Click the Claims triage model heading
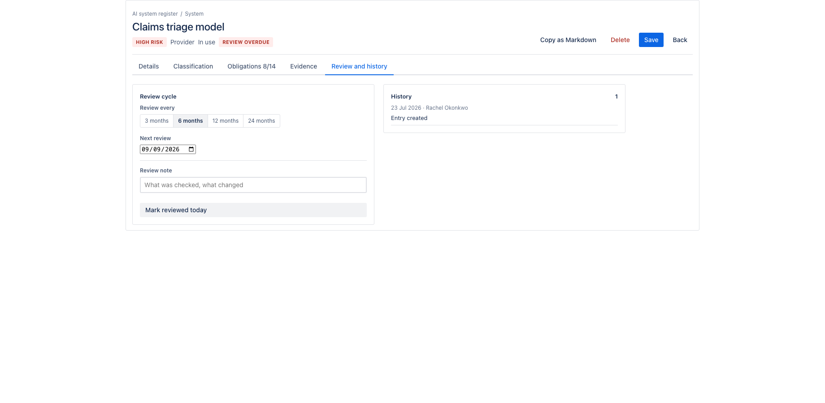 178,27
